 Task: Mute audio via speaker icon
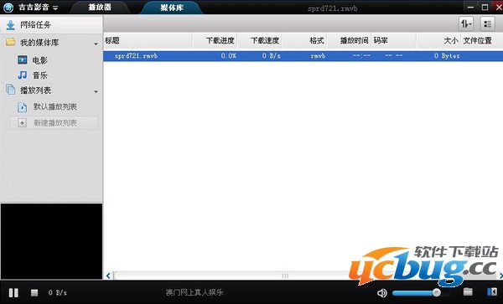381,293
